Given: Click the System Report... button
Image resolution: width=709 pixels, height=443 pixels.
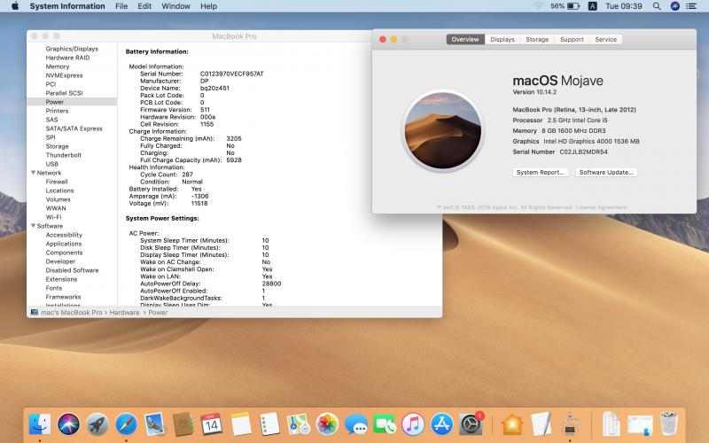Looking at the screenshot, I should (x=541, y=172).
